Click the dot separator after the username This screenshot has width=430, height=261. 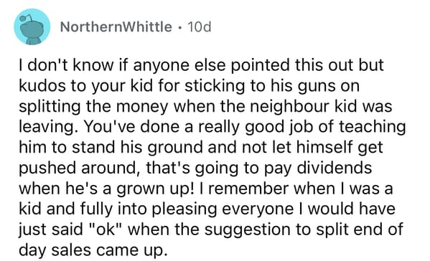(179, 27)
